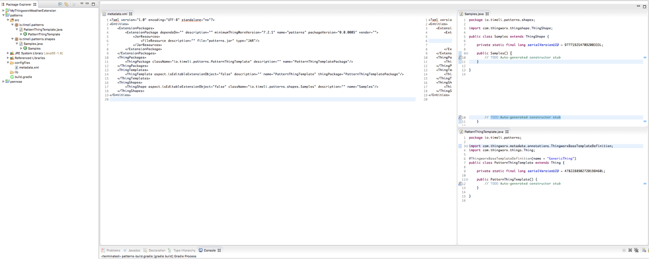Click the JRE System Library icon
Image resolution: width=649 pixels, height=259 pixels.
(12, 53)
